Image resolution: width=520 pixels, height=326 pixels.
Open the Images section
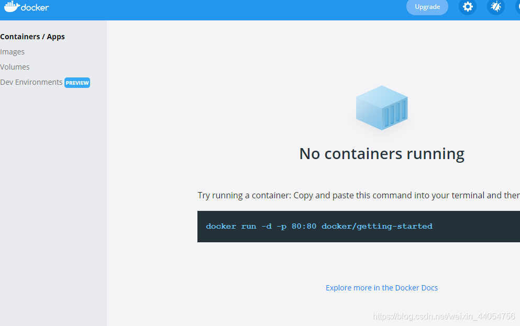tap(12, 52)
